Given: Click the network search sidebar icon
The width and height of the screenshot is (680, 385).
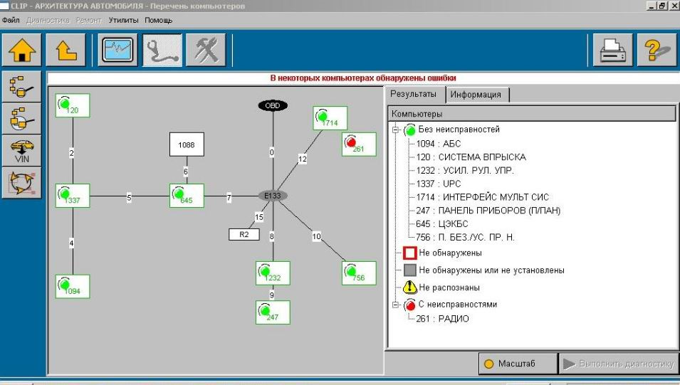Looking at the screenshot, I should (21, 87).
